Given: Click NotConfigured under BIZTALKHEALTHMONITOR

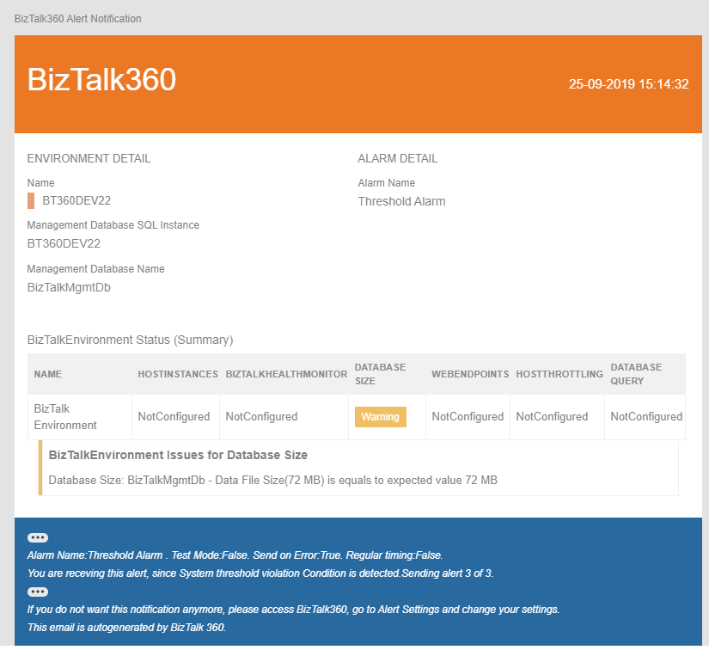Looking at the screenshot, I should point(261,417).
